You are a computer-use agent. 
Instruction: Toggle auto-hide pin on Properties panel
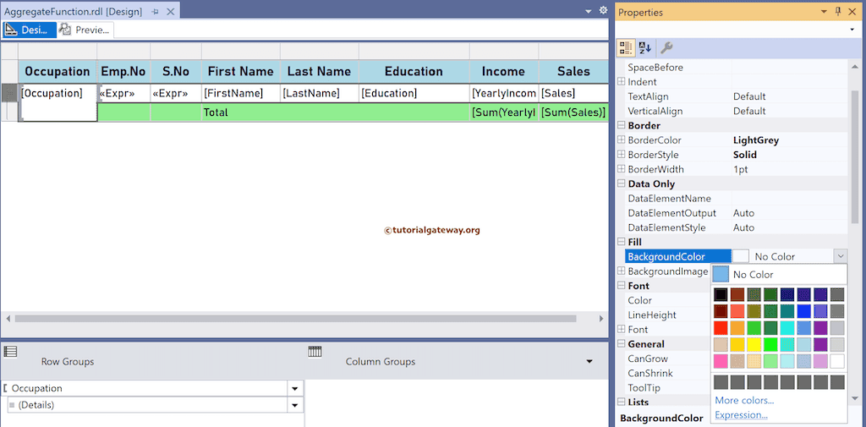pos(838,12)
